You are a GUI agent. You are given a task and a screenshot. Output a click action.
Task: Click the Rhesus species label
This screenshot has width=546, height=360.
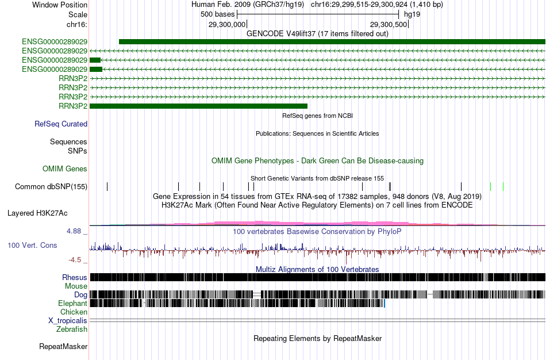pos(75,277)
